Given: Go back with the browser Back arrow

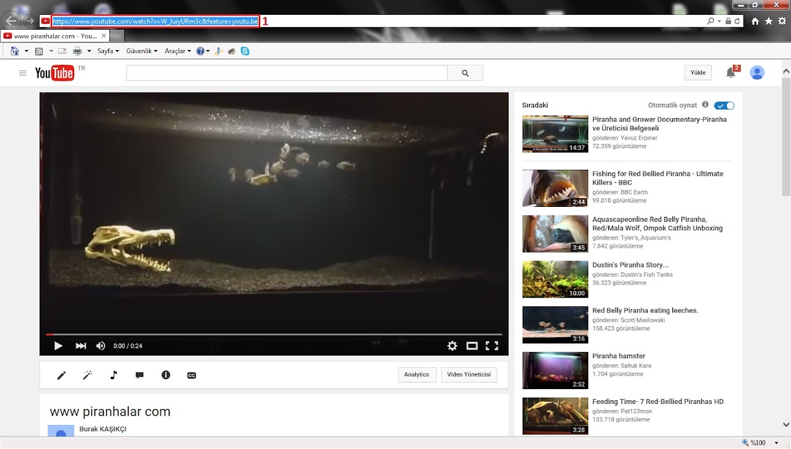Looking at the screenshot, I should (11, 21).
